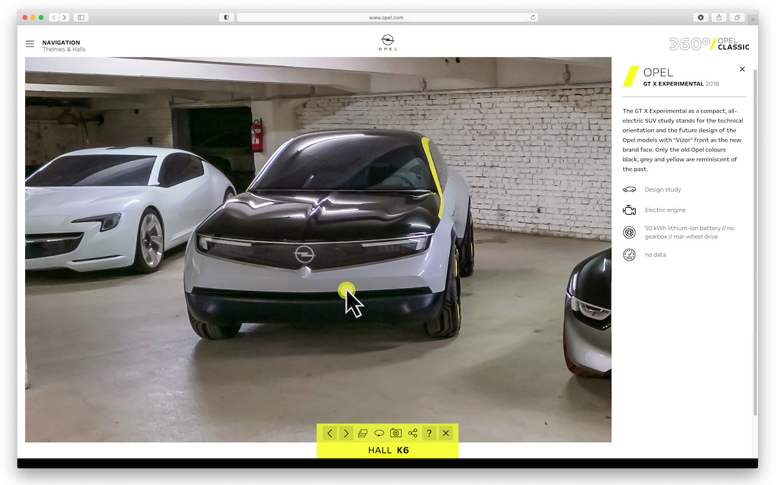
Task: Click the speech bubble tour icon
Action: point(380,433)
